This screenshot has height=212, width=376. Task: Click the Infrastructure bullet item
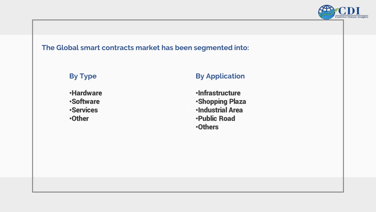pyautogui.click(x=218, y=93)
